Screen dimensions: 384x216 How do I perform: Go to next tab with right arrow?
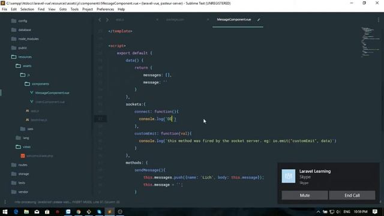107,20
